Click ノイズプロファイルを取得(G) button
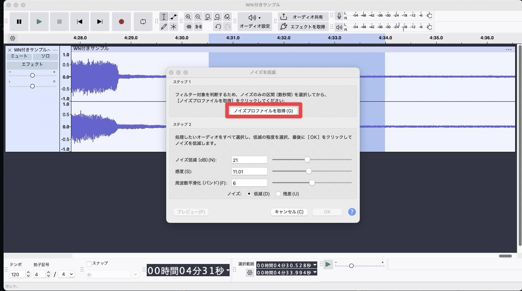The width and height of the screenshot is (522, 291). point(263,111)
